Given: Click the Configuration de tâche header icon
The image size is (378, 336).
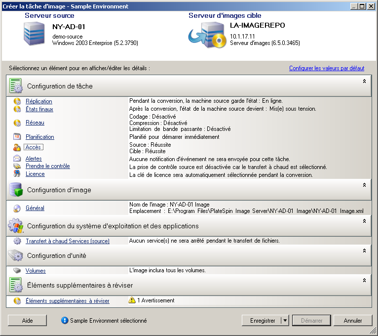Looking at the screenshot, I should (x=16, y=85).
